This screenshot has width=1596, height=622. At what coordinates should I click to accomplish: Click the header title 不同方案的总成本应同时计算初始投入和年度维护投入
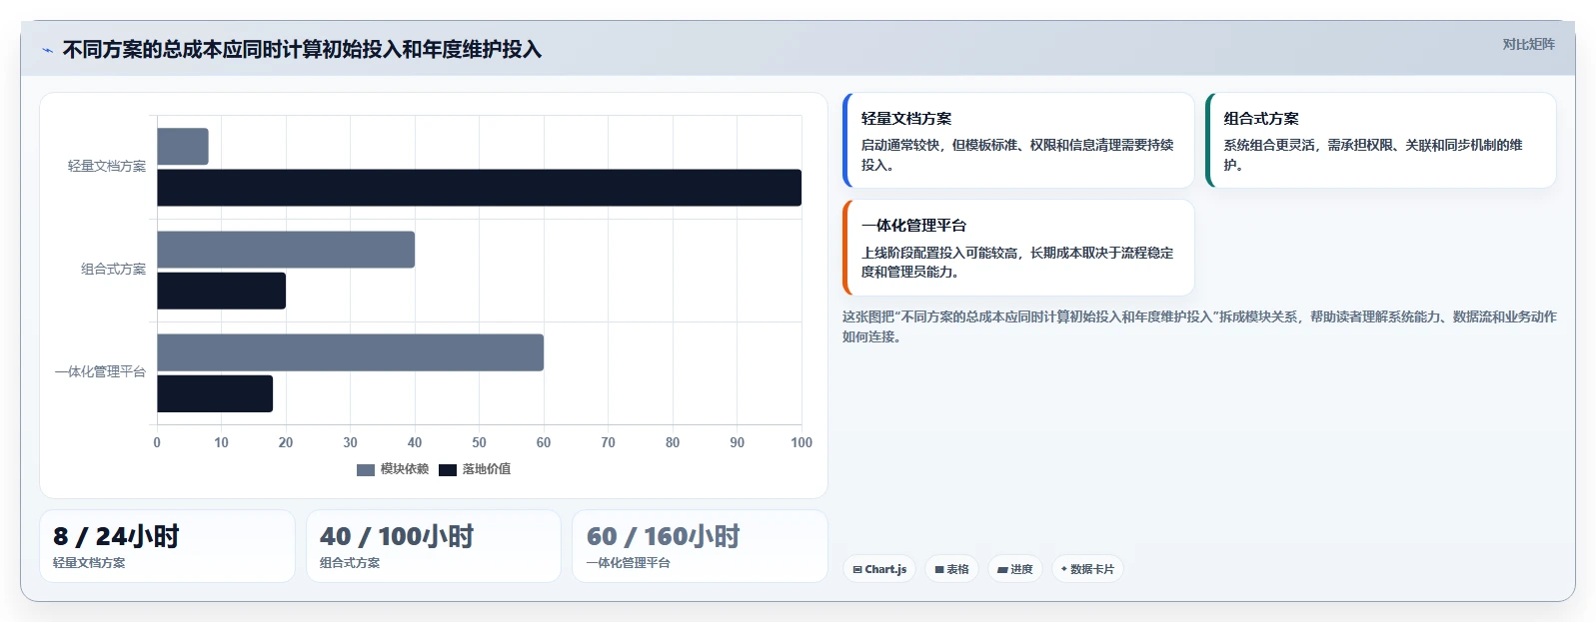302,50
